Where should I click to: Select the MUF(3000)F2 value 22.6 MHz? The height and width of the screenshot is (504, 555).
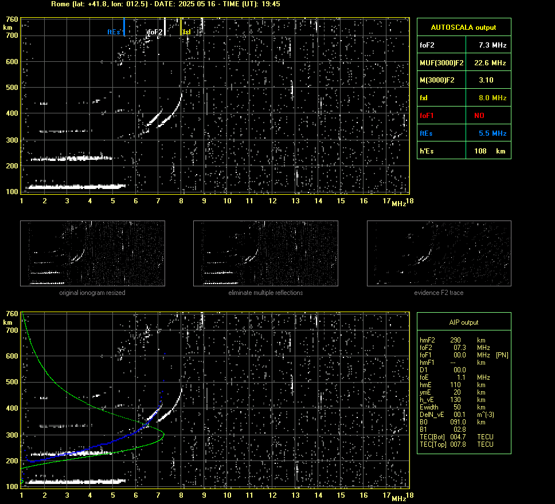coord(490,62)
